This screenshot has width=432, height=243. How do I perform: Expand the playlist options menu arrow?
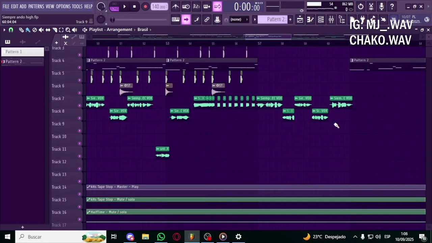(x=4, y=30)
